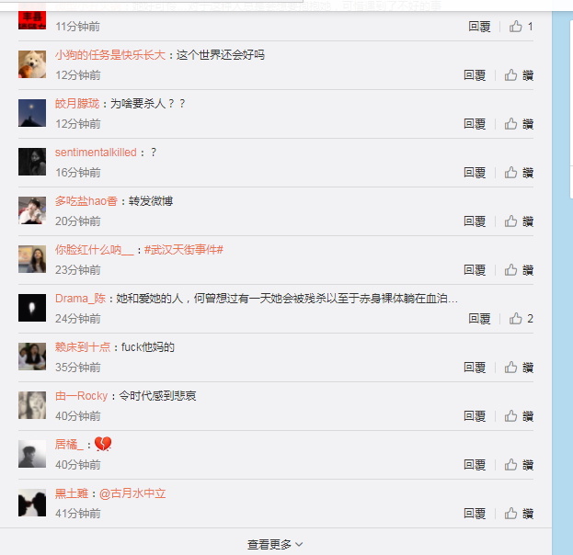The height and width of the screenshot is (555, 573).
Task: Like 赖床到十点's comment
Action: 519,368
